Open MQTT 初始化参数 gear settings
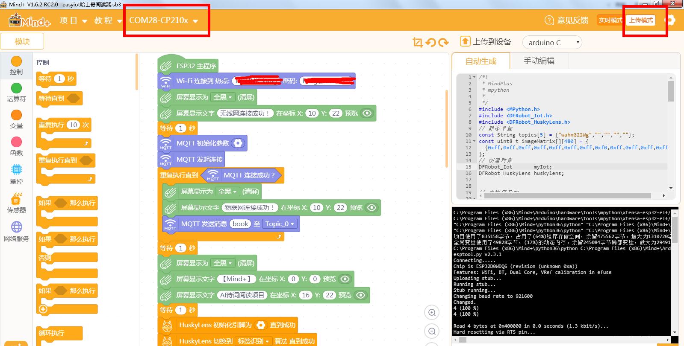 point(238,143)
